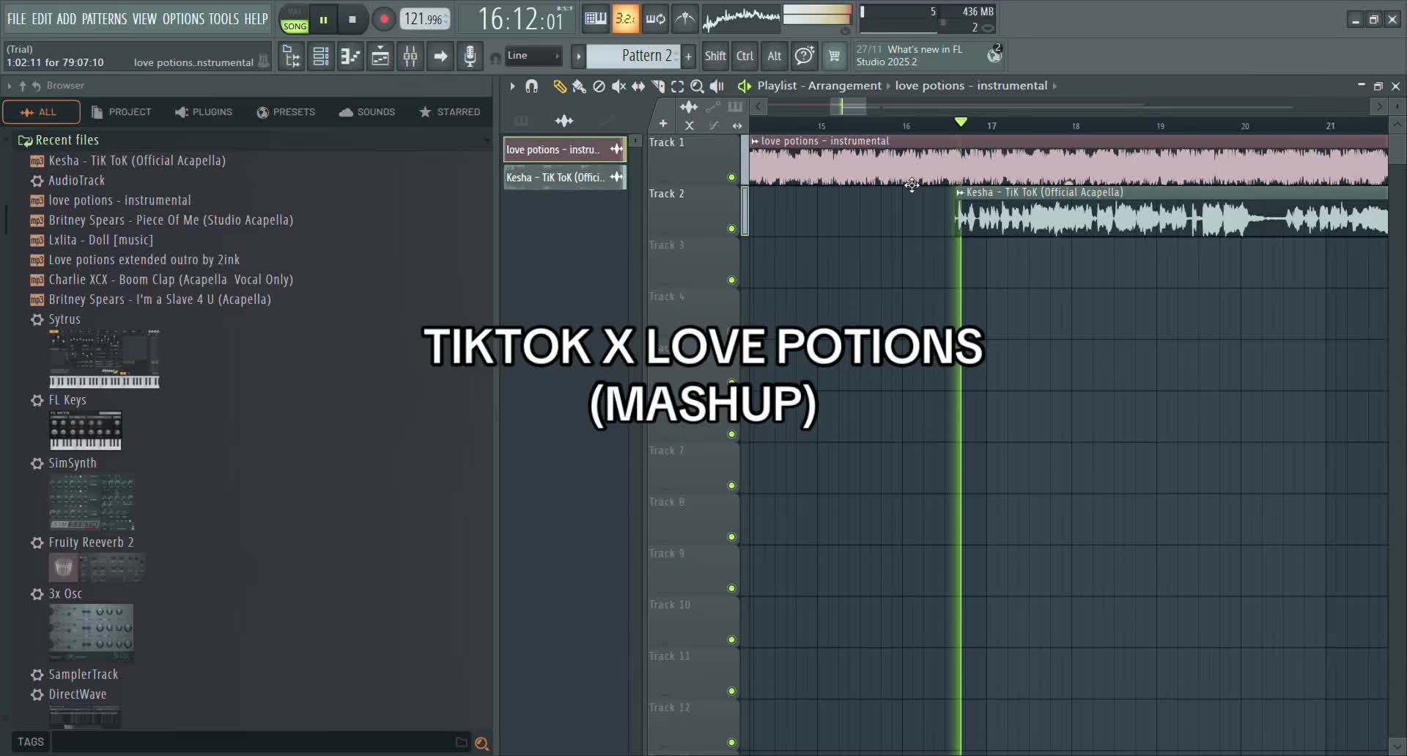Open the mixer window
This screenshot has height=756, width=1407.
410,56
